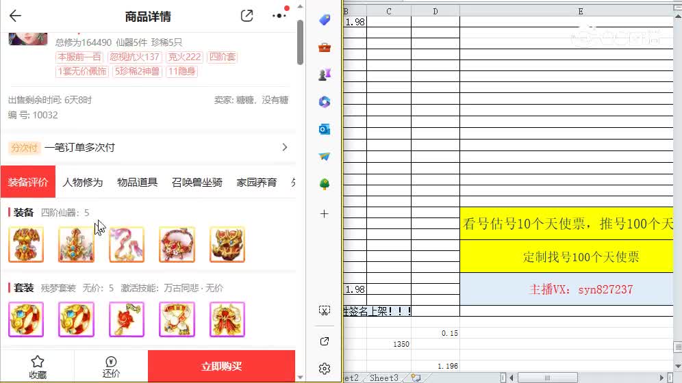Select the pink ribbon equipment icon
Viewport: 682px width, 383px height.
pyautogui.click(x=127, y=244)
